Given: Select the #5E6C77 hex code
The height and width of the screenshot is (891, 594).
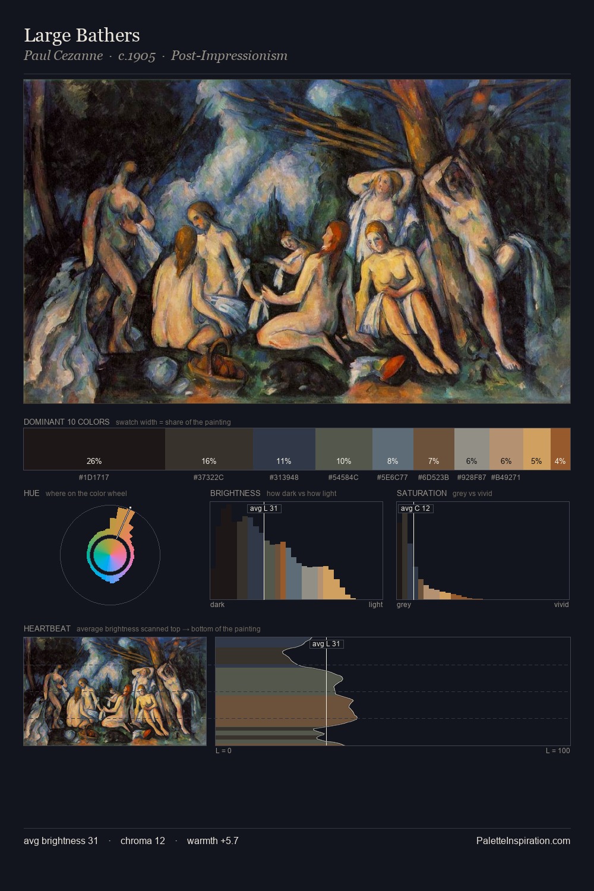Looking at the screenshot, I should (393, 478).
